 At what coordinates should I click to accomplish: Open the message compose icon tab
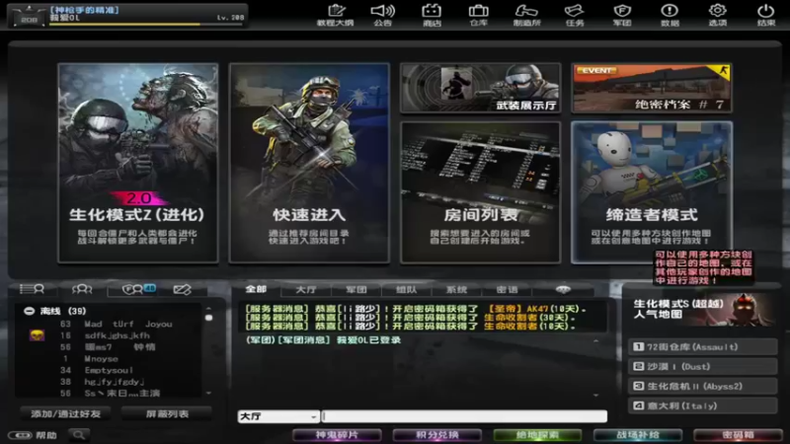[x=182, y=289]
